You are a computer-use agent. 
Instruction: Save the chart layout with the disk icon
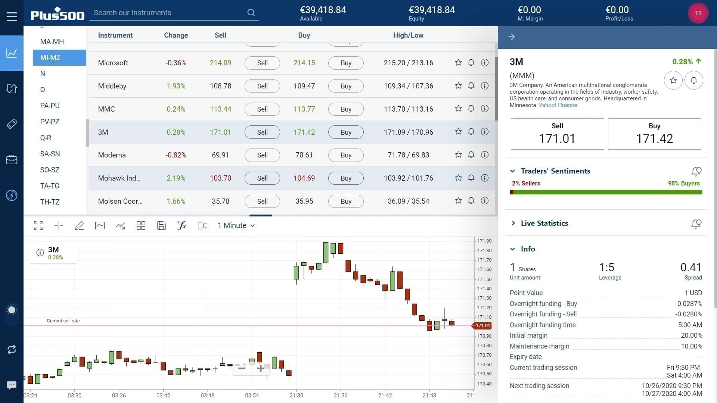pos(161,225)
